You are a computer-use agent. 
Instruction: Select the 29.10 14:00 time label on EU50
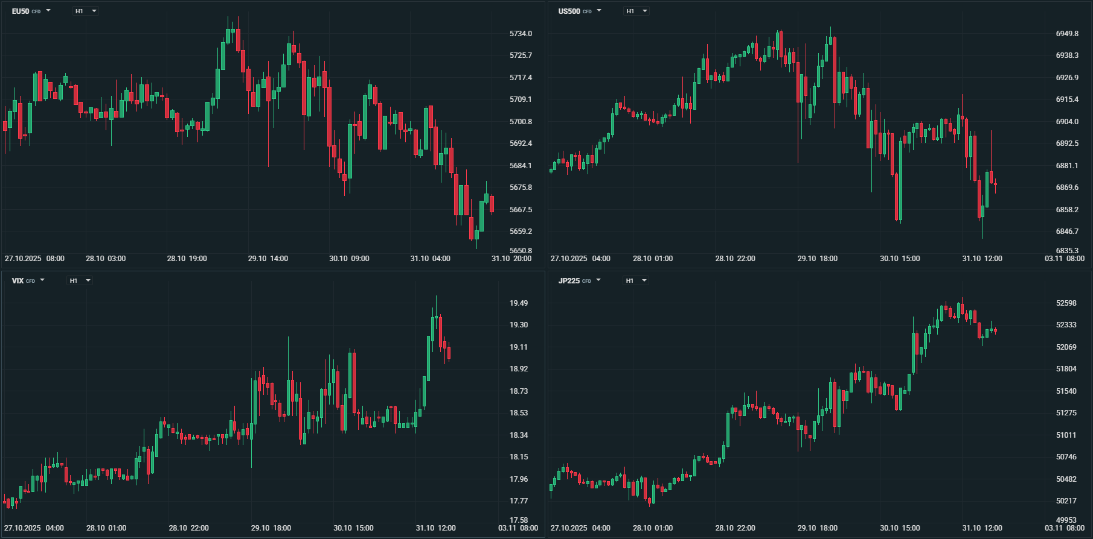268,259
